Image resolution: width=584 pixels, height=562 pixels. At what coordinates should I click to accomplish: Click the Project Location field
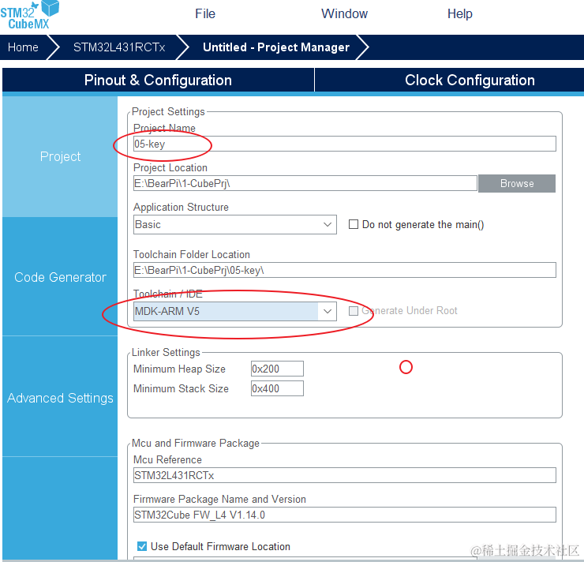pyautogui.click(x=305, y=183)
